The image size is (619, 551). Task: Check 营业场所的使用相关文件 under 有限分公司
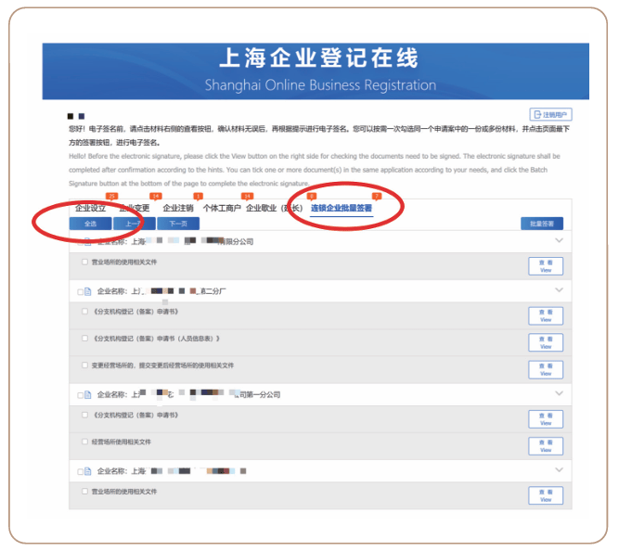pos(84,262)
